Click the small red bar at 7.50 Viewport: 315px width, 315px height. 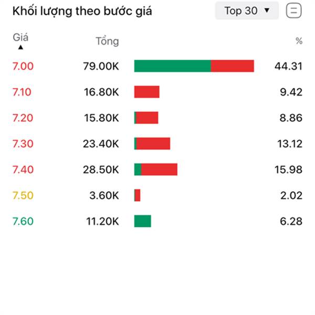[137, 195]
